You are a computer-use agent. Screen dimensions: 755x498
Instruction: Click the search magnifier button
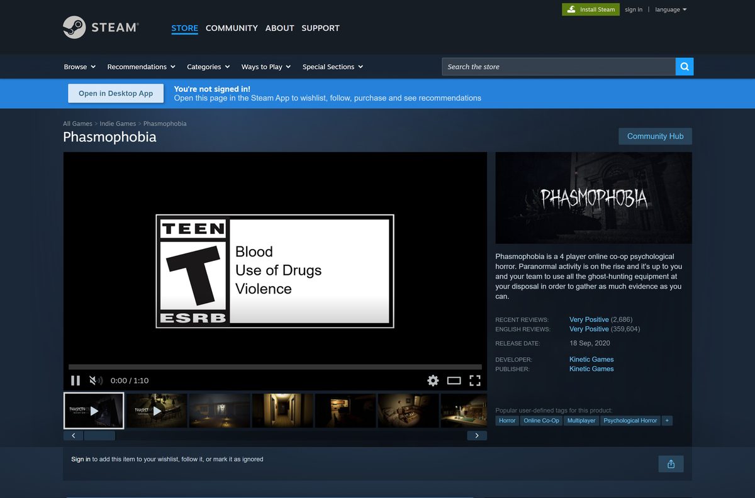[685, 67]
